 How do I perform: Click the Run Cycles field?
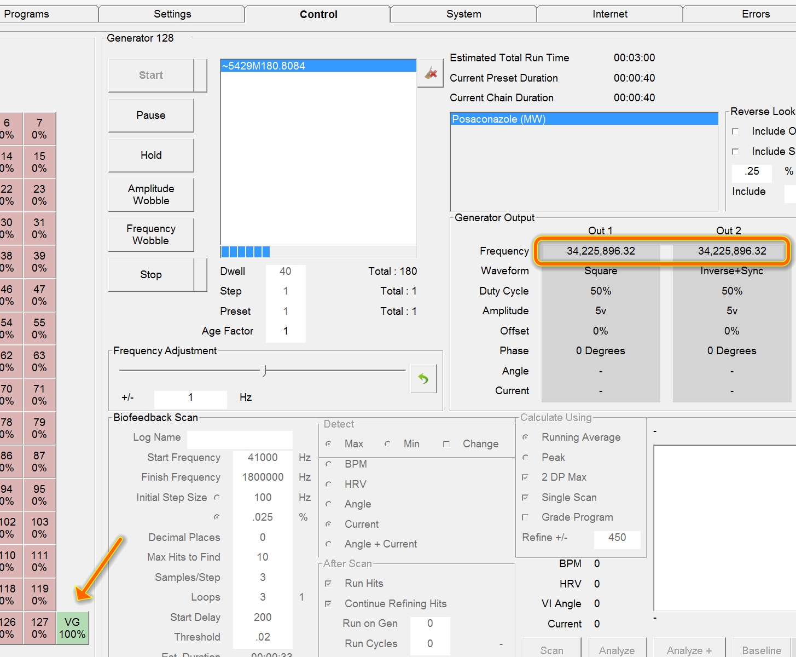[x=430, y=644]
